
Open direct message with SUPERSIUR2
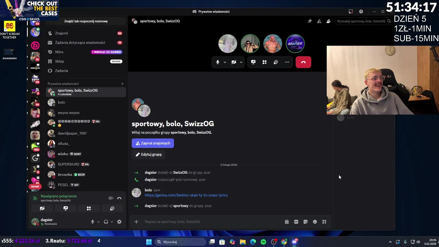(86, 164)
